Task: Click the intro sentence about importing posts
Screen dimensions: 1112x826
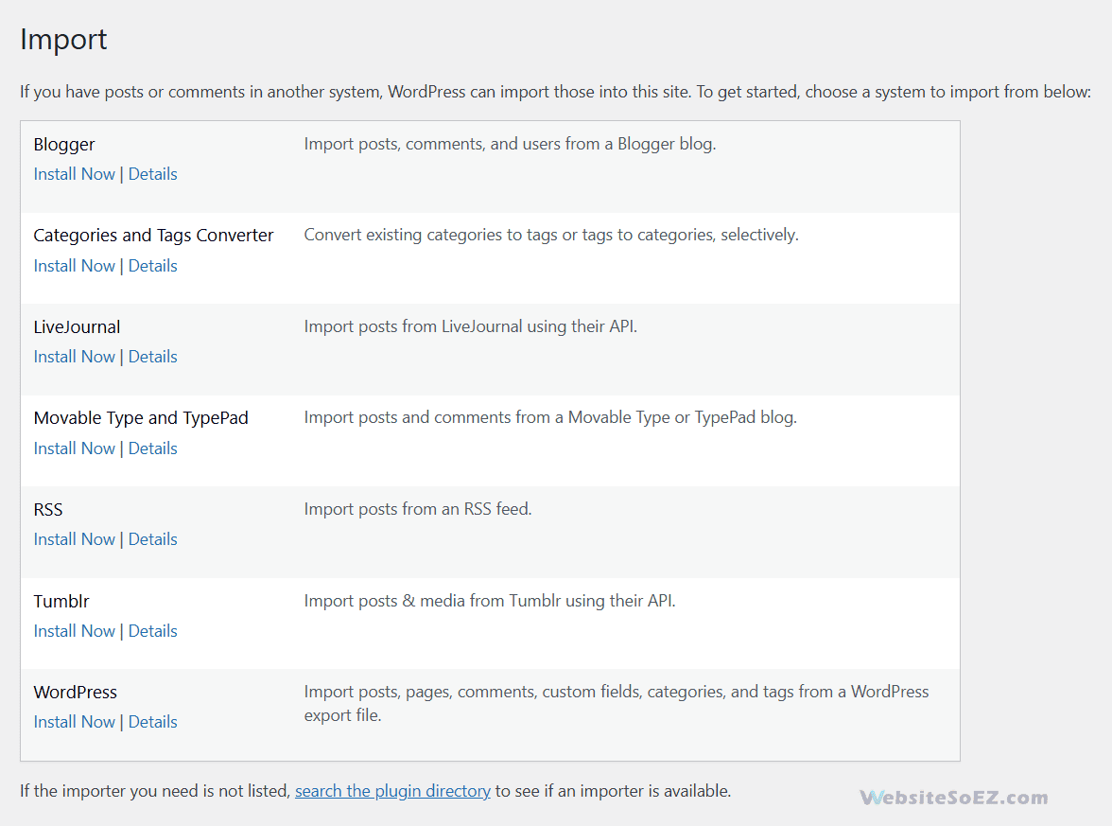Action: (x=555, y=92)
